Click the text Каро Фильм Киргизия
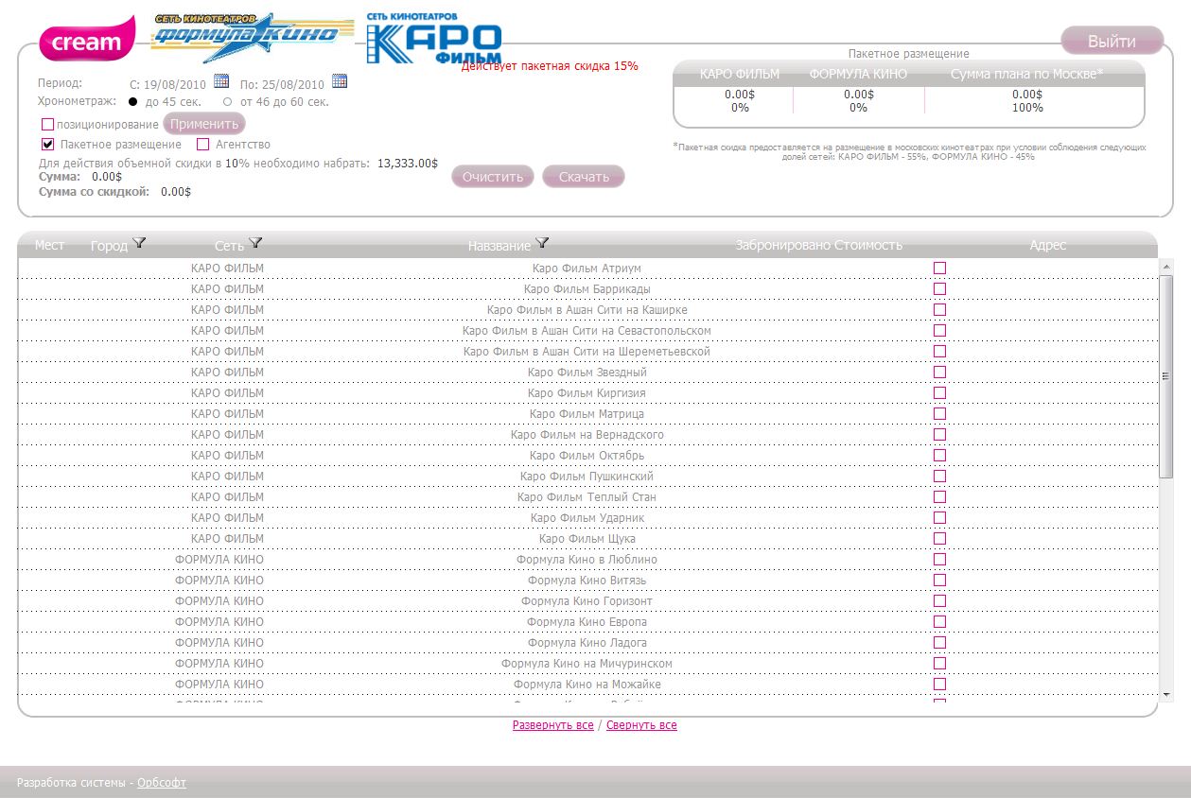The width and height of the screenshot is (1191, 798). tap(587, 393)
